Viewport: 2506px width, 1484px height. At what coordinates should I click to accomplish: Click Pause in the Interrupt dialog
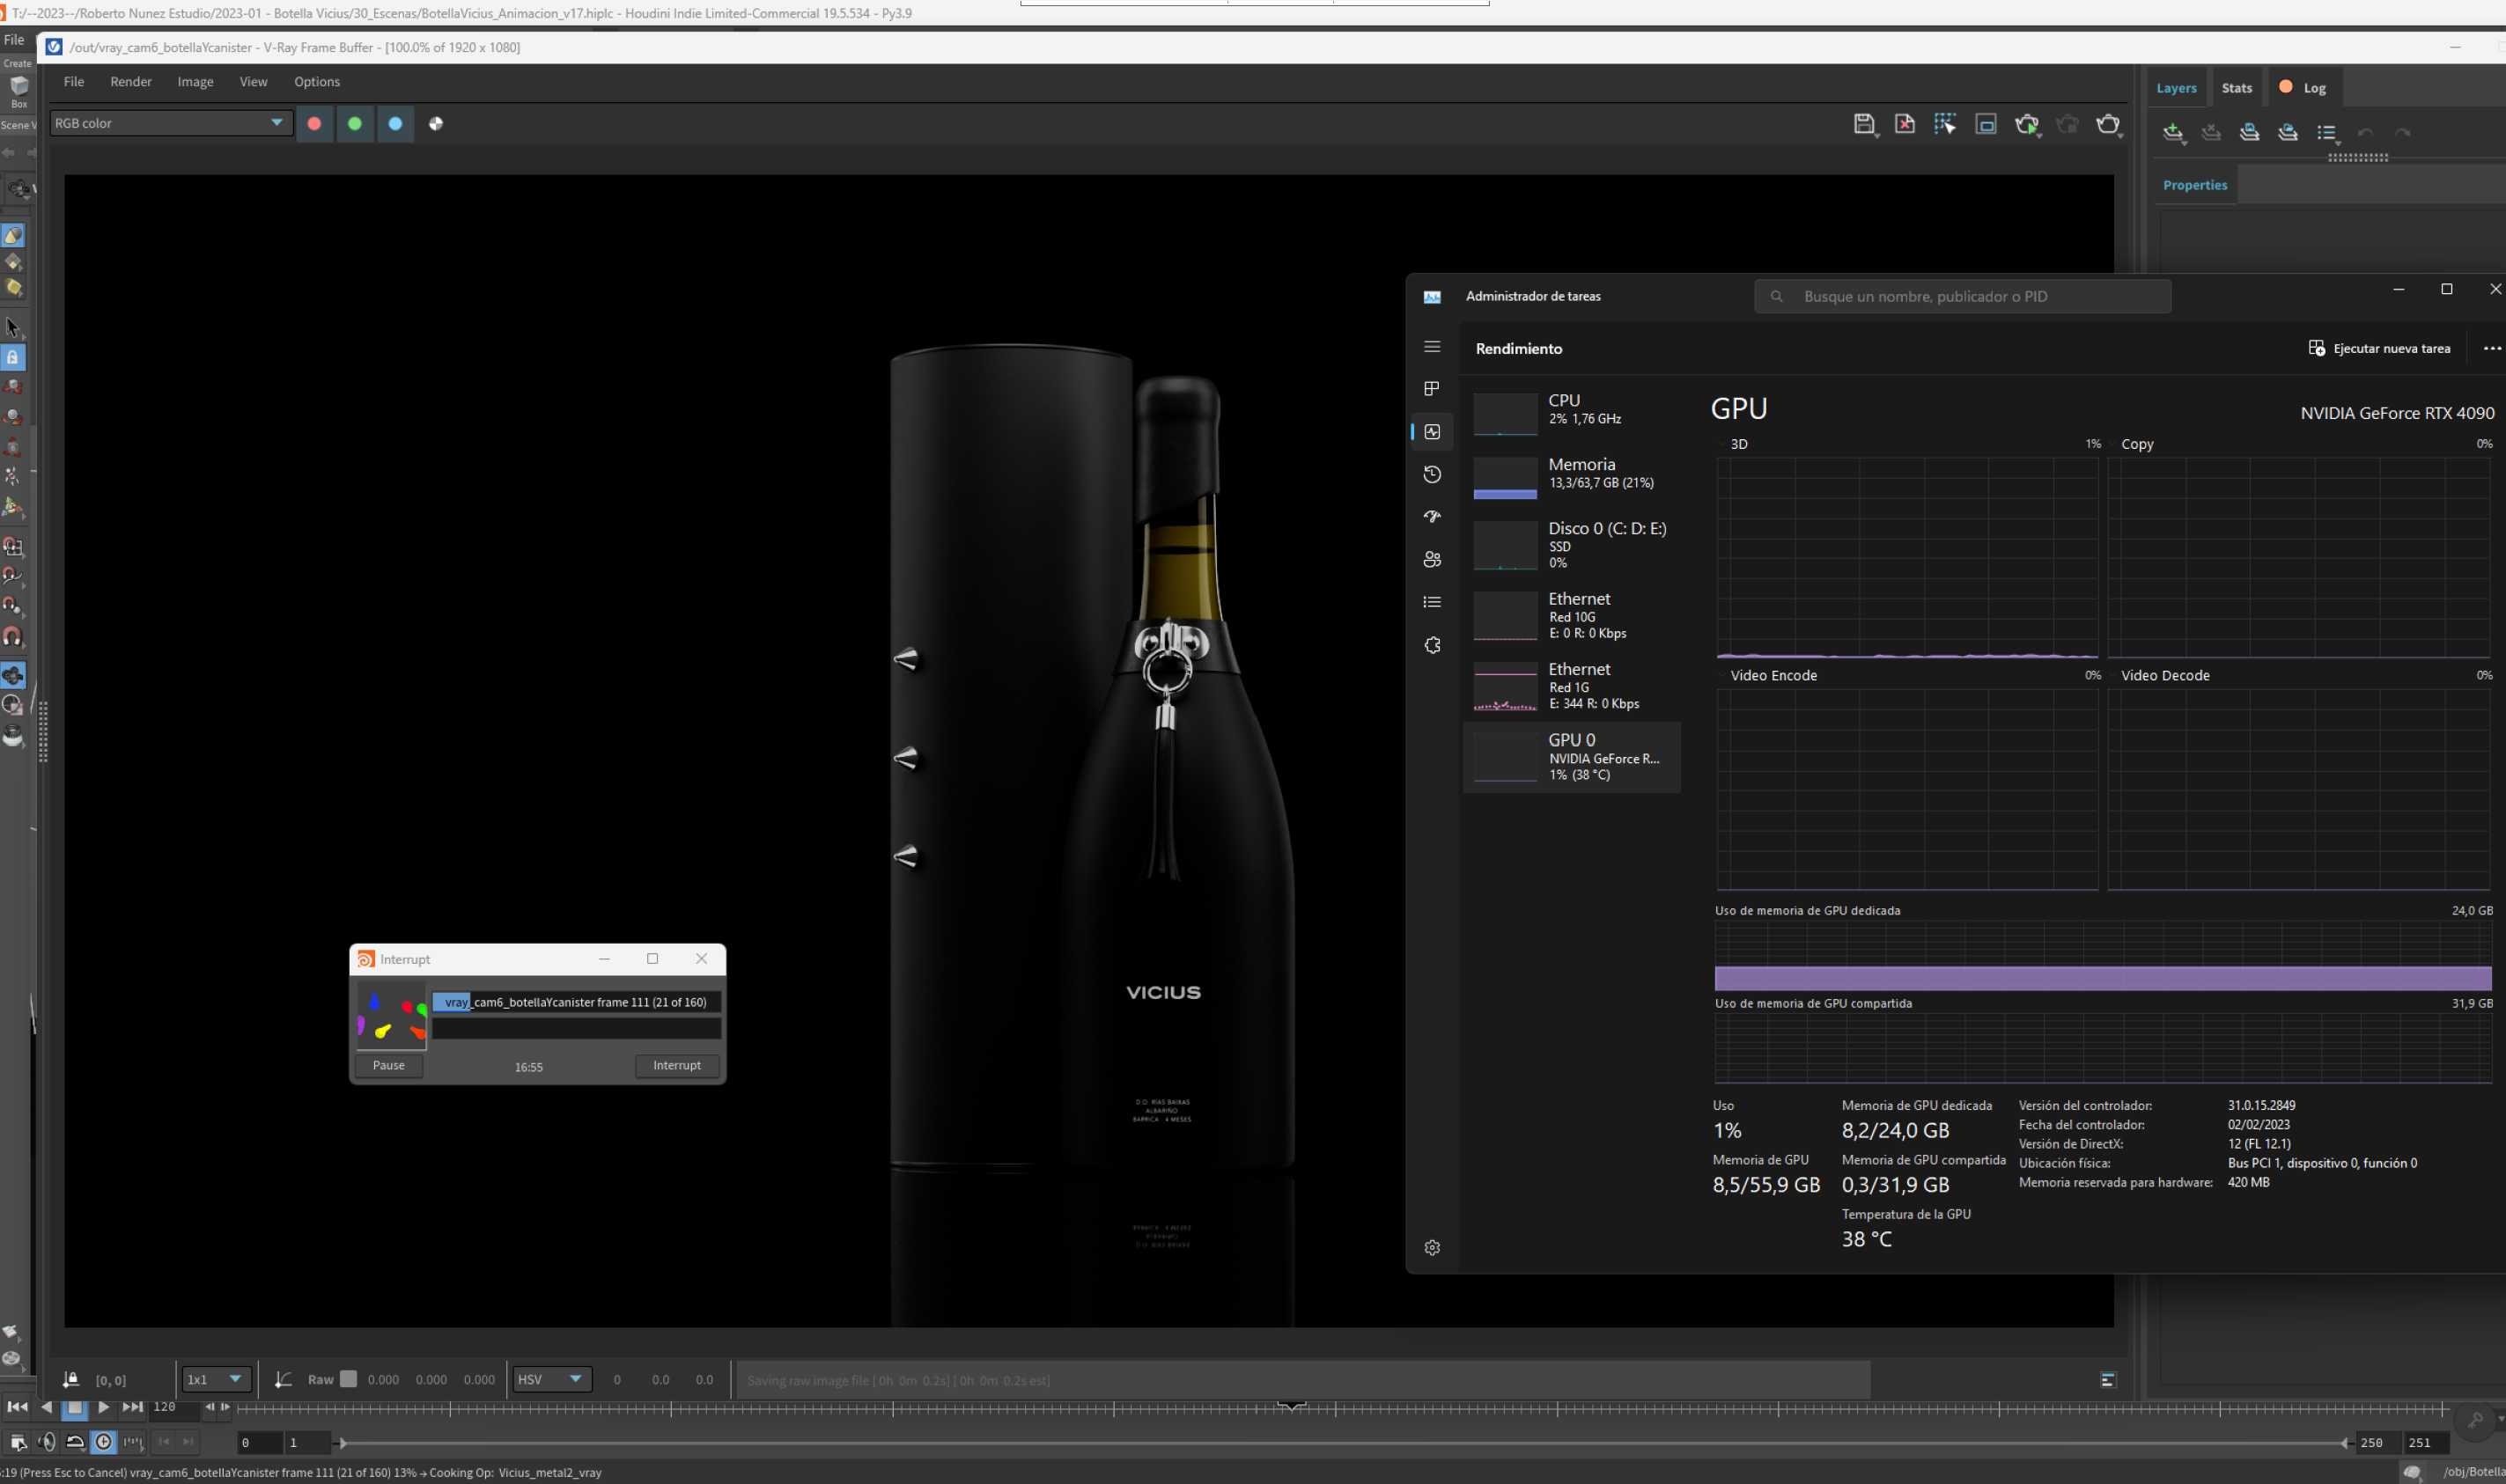point(388,1065)
